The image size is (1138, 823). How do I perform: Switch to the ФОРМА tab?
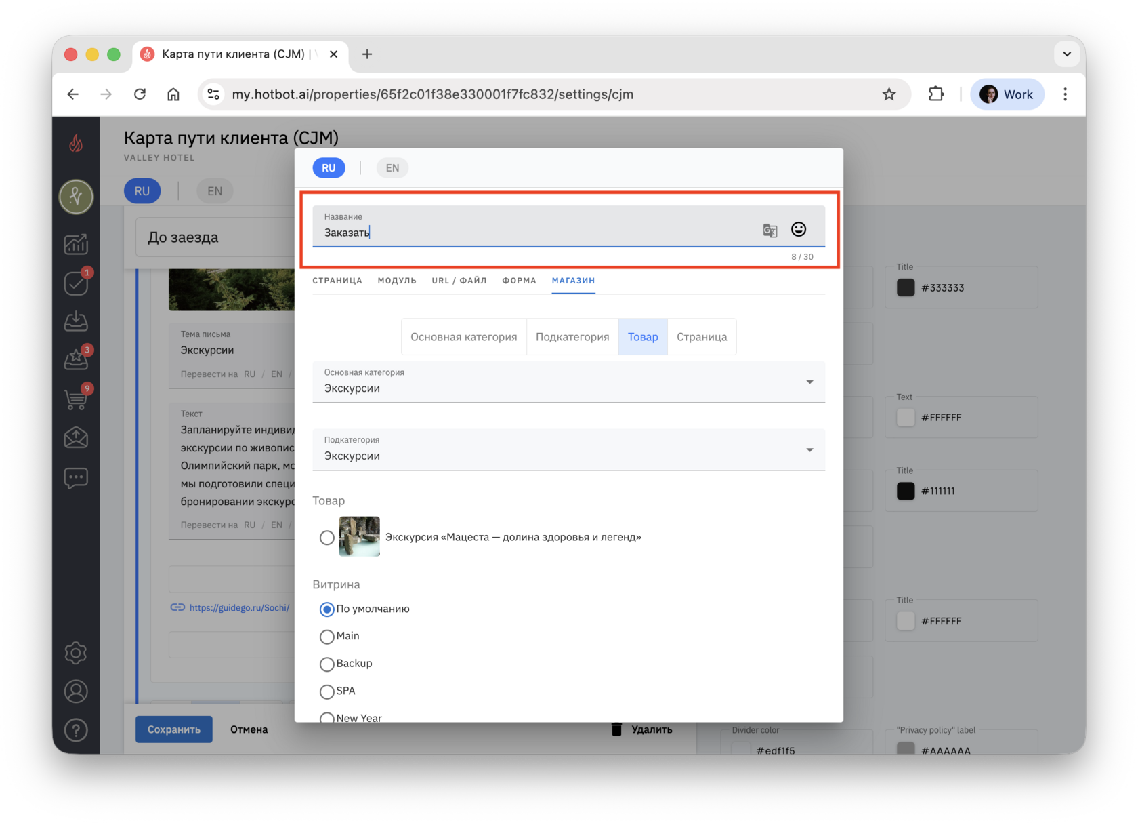pos(519,281)
